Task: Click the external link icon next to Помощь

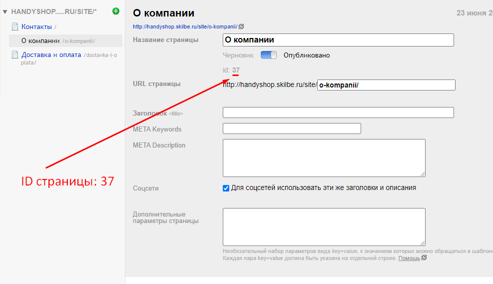Action: tap(424, 258)
